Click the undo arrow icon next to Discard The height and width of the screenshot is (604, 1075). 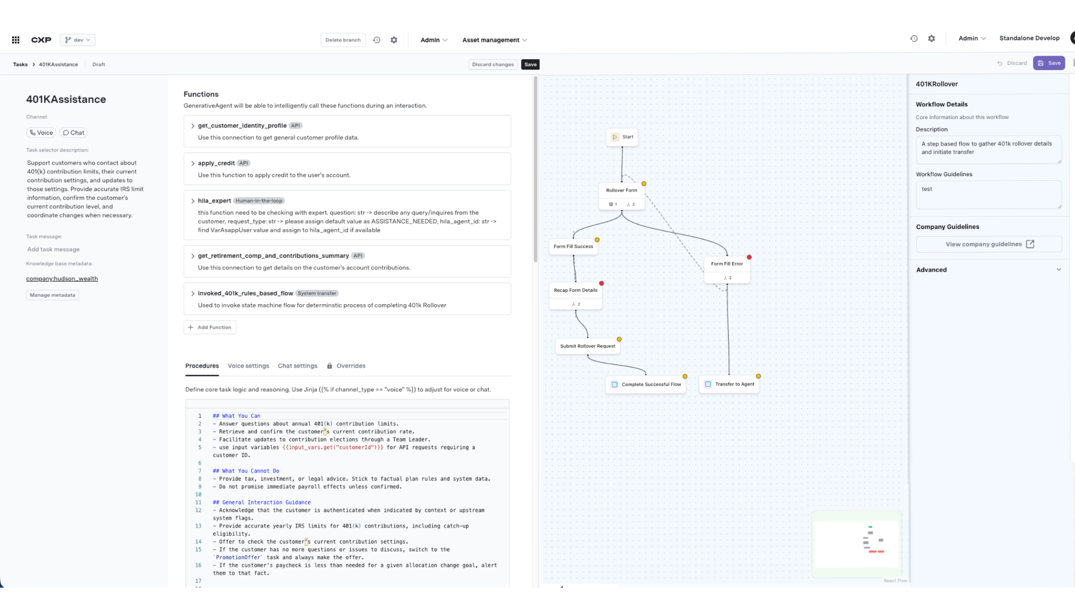(999, 63)
